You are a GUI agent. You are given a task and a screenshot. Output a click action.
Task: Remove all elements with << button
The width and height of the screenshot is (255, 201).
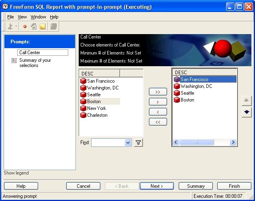pyautogui.click(x=158, y=122)
